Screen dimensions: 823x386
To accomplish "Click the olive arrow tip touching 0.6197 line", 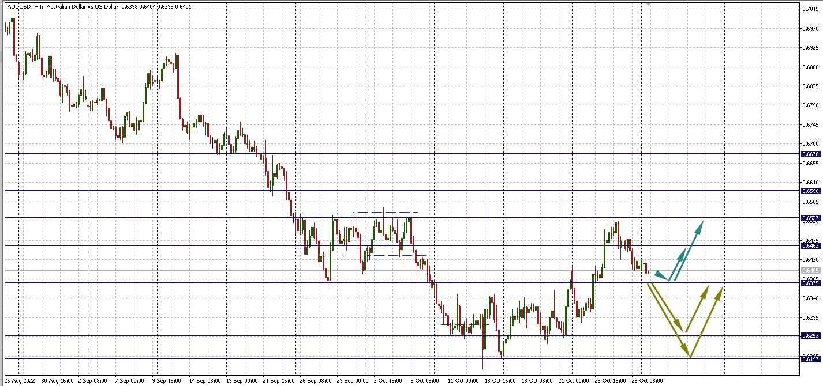I will point(689,356).
